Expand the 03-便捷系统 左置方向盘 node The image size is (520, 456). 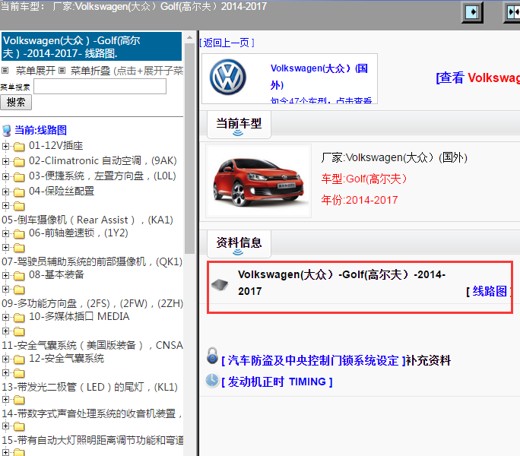tap(5, 176)
